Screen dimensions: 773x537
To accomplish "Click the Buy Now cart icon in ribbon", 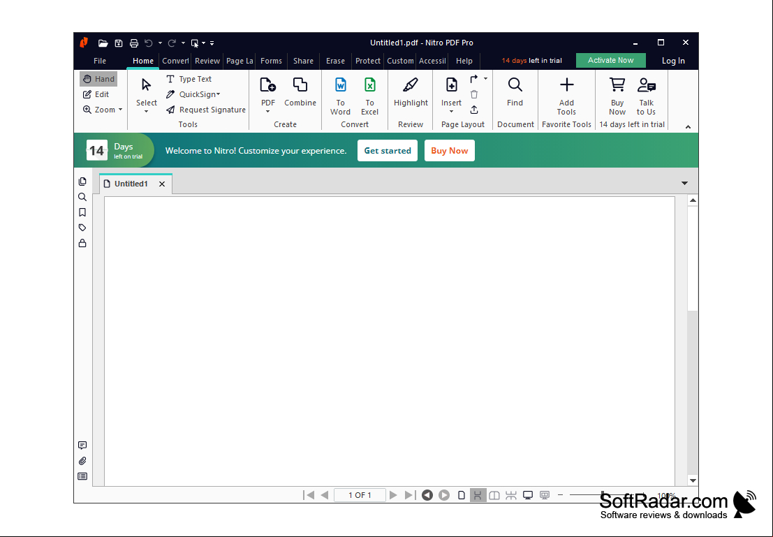I will click(617, 96).
